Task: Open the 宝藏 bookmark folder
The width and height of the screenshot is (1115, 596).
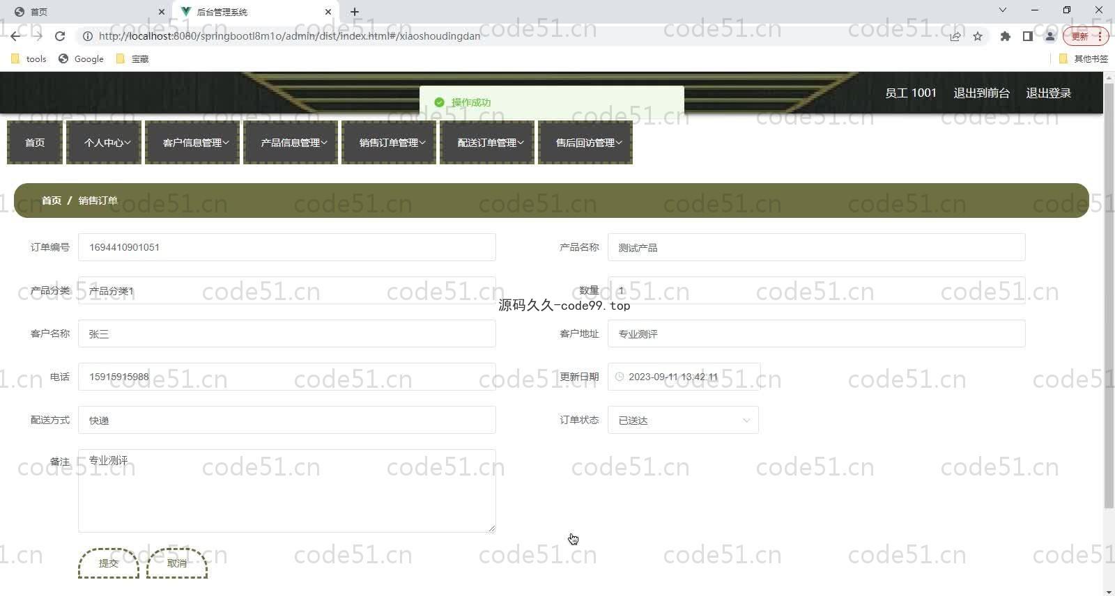Action: (x=132, y=59)
